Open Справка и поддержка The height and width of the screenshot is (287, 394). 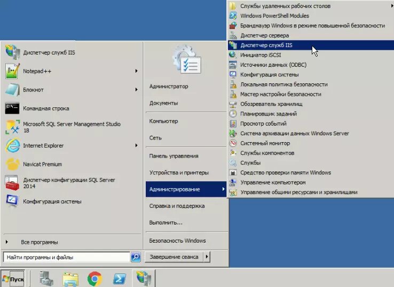177,206
